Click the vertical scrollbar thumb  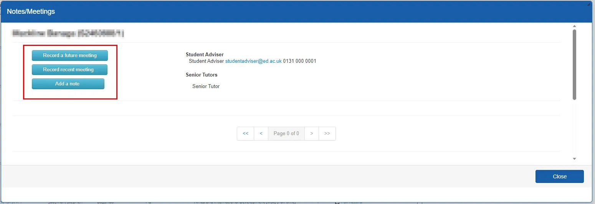click(574, 65)
